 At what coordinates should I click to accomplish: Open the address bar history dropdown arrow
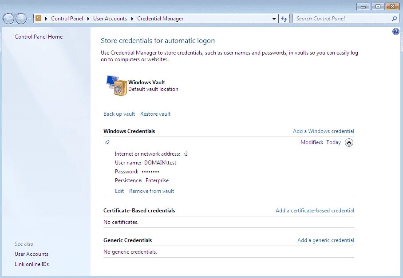(274, 19)
